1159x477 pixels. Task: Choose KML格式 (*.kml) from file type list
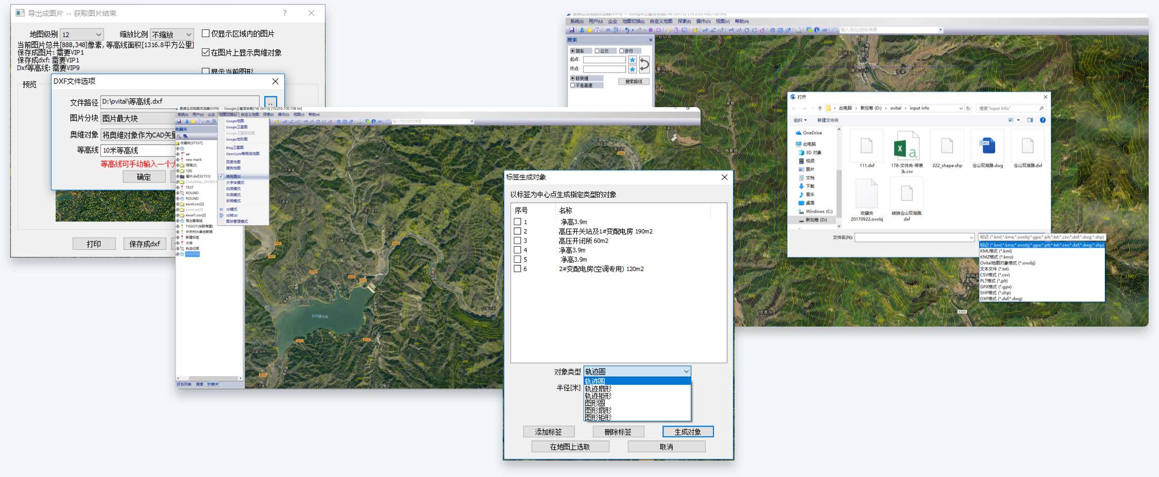[996, 251]
